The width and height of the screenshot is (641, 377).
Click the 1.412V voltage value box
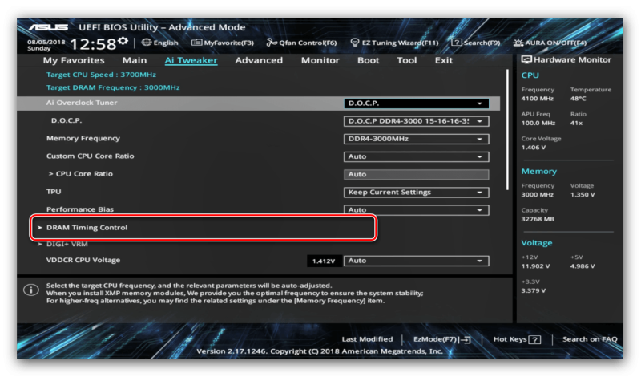tap(324, 261)
